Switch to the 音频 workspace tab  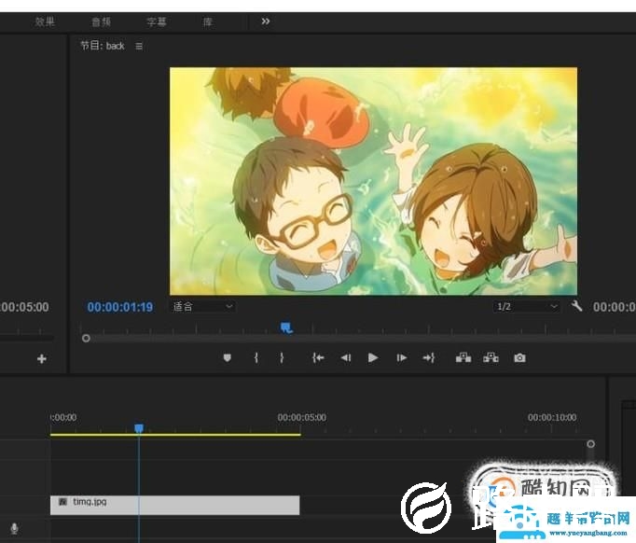click(x=101, y=21)
